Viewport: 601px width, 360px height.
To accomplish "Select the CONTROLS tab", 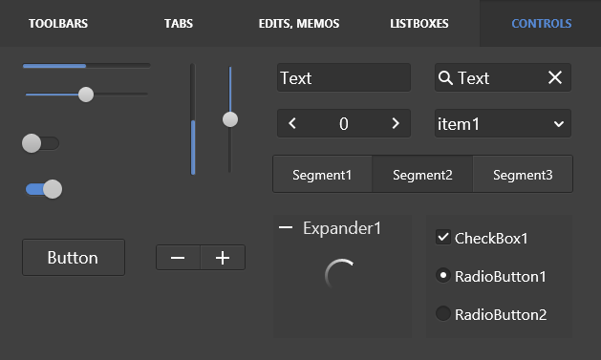I will pyautogui.click(x=541, y=23).
